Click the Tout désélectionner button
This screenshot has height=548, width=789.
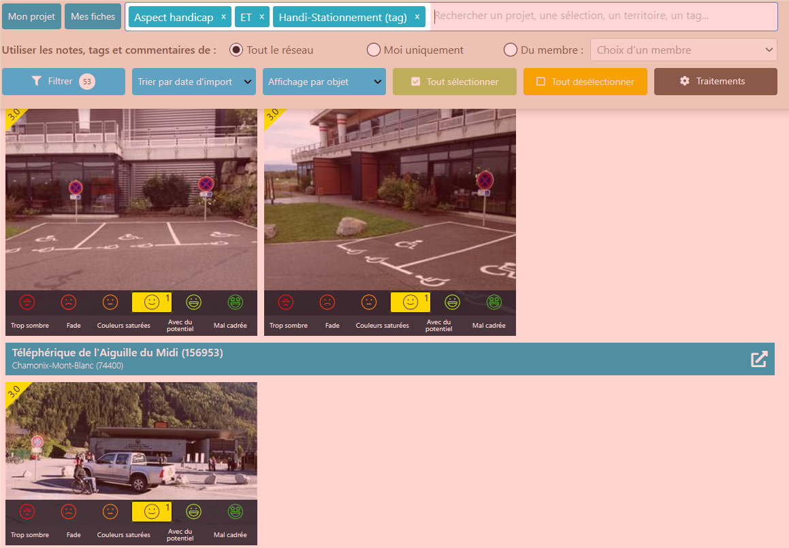pyautogui.click(x=585, y=82)
